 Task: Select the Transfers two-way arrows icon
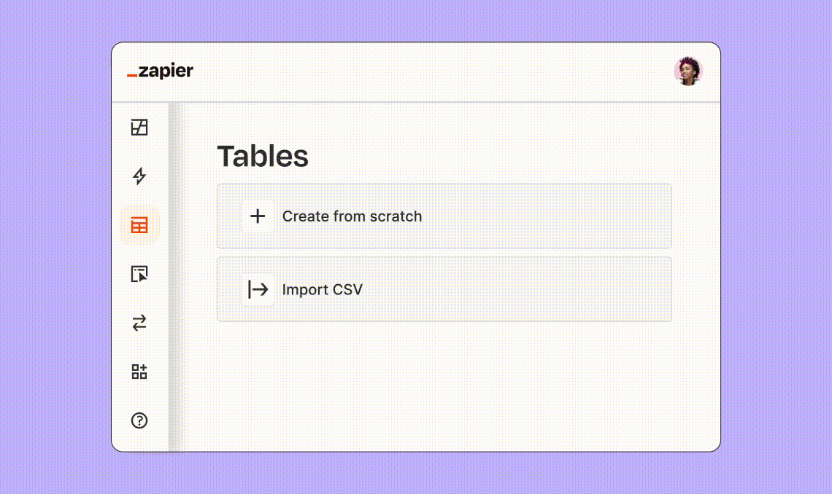point(139,323)
